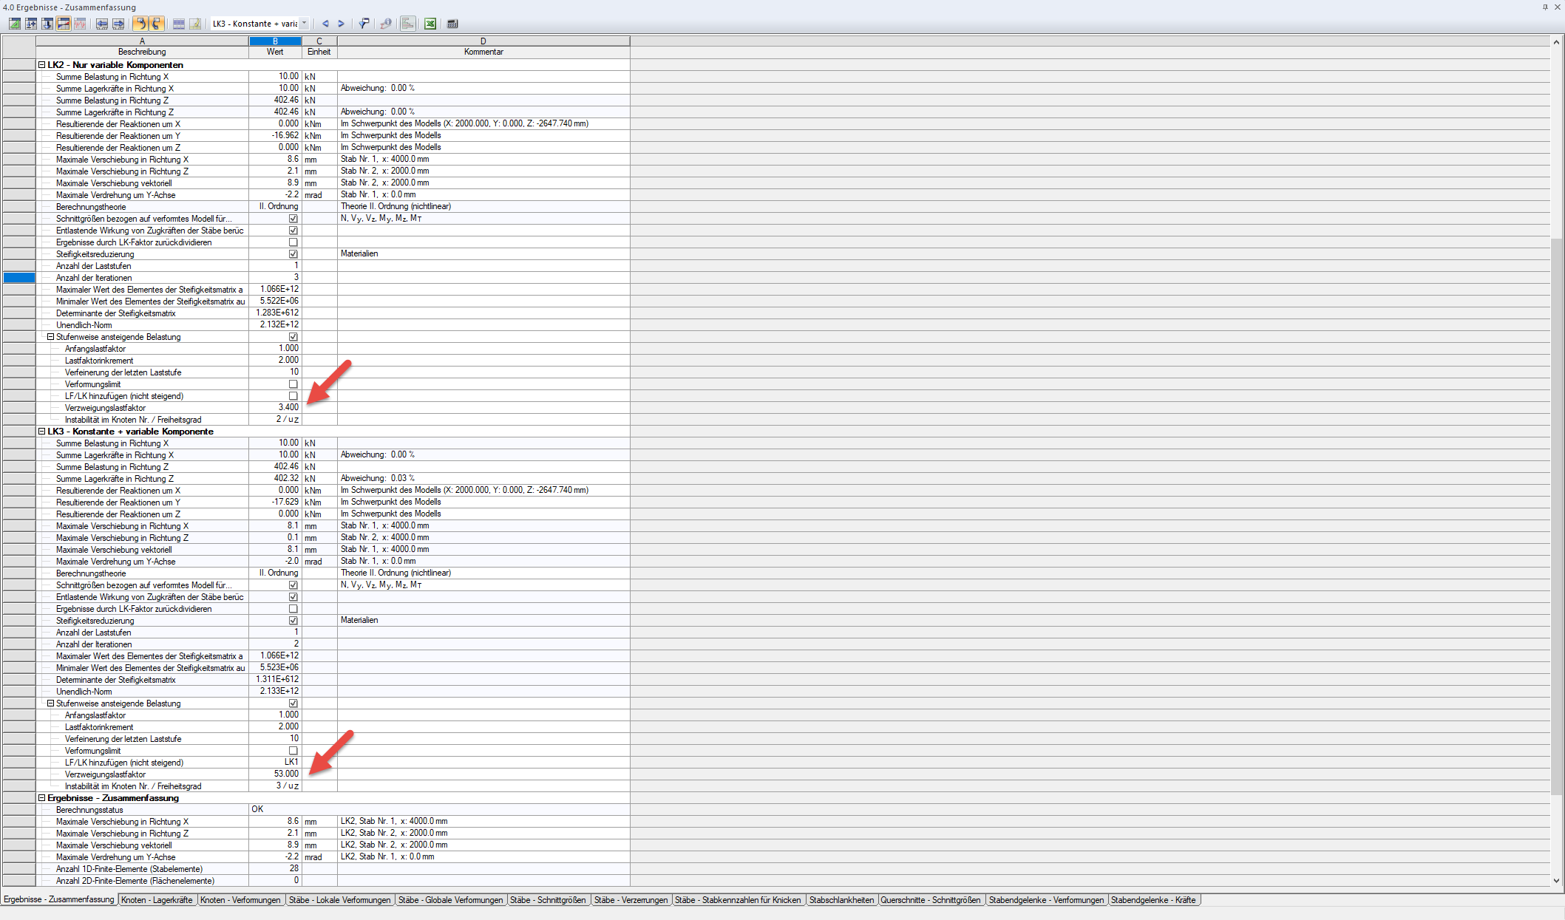Click the Wert column B header
Image resolution: width=1565 pixels, height=920 pixels.
[275, 41]
